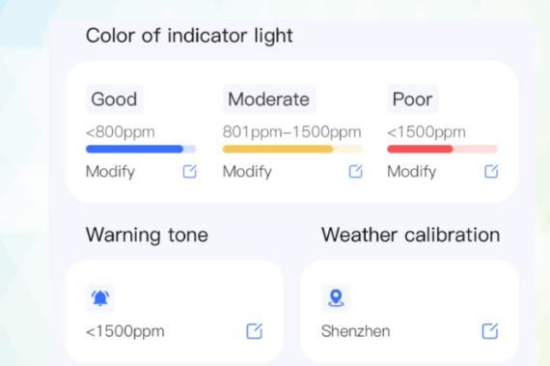550x366 pixels.
Task: Click the <800ppm range text
Action: [120, 132]
